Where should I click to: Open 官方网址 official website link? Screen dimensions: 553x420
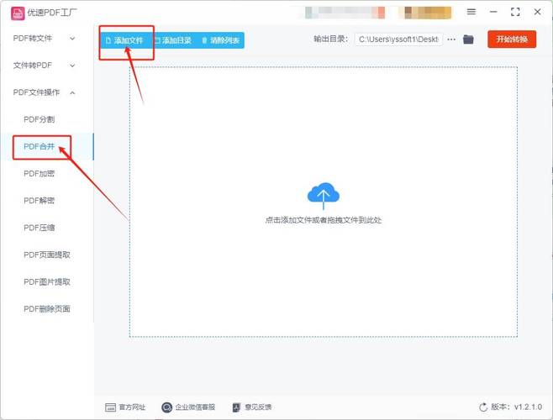coord(125,407)
